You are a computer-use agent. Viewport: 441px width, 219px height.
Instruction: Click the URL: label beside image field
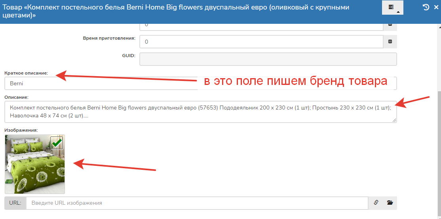[15, 203]
